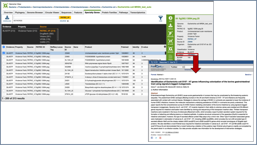This screenshot has height=145, width=257.
Task: Select the VFDB (178) source filter
Action: [45, 39]
